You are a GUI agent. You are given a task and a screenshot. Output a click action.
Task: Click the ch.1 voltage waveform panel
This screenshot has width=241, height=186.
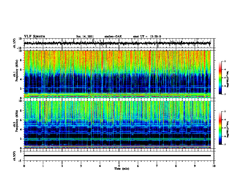pos(119,43)
